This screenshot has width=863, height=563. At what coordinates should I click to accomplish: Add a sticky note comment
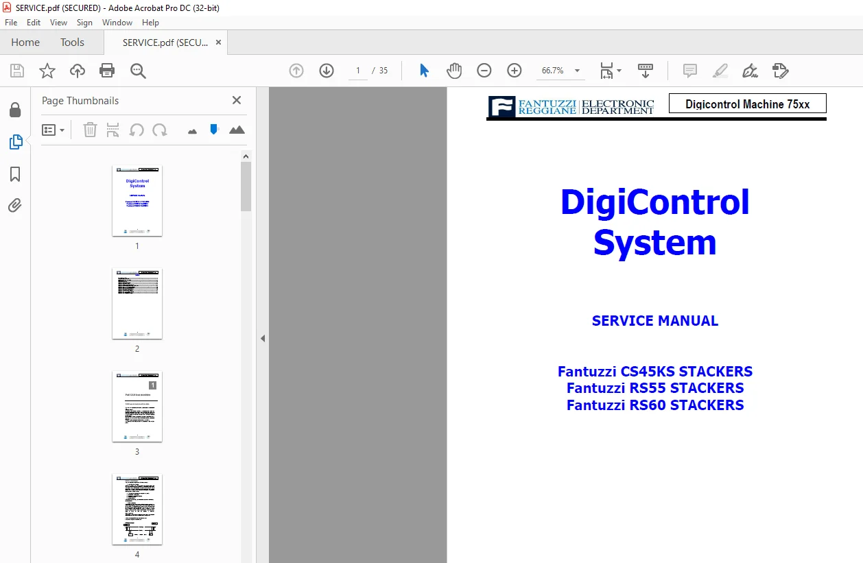coord(690,71)
